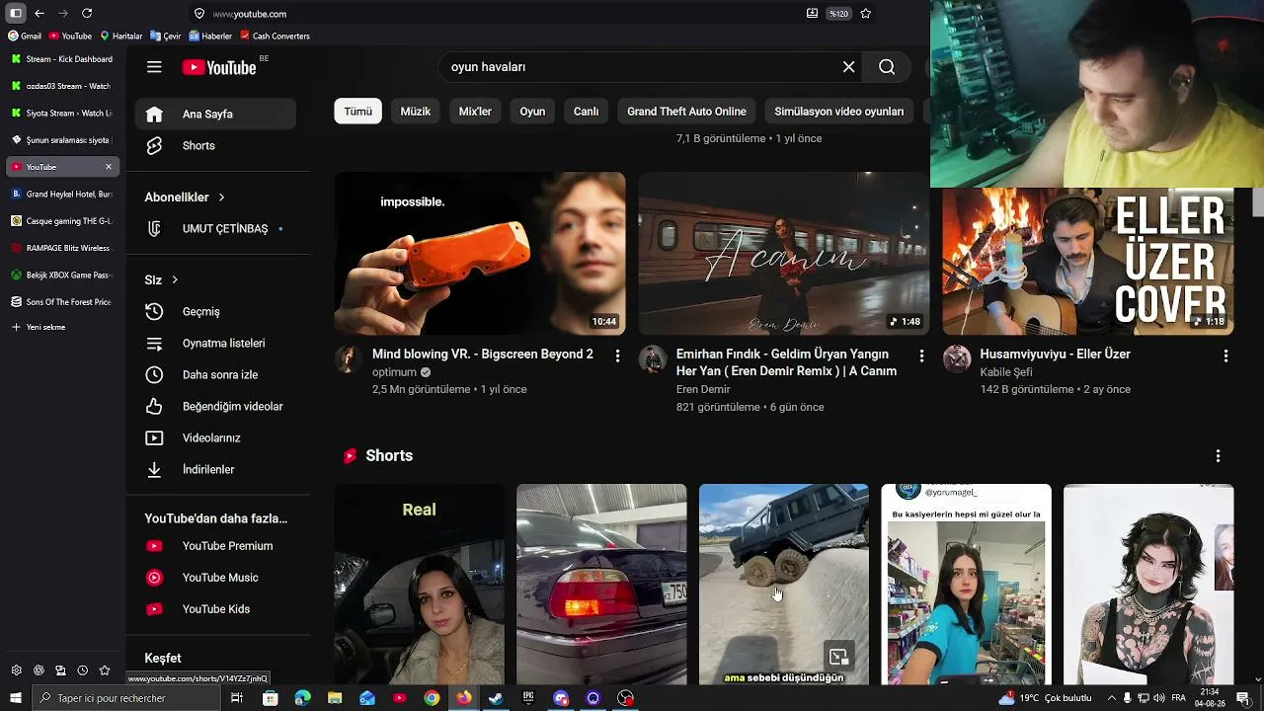Image resolution: width=1264 pixels, height=711 pixels.
Task: Toggle the browser sidebar panel
Action: tap(16, 13)
